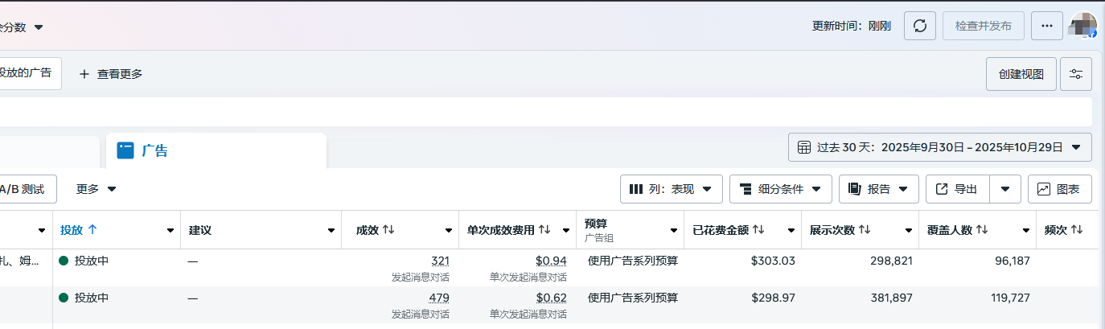Click the 导出 export button
The width and height of the screenshot is (1105, 329).
tap(958, 189)
